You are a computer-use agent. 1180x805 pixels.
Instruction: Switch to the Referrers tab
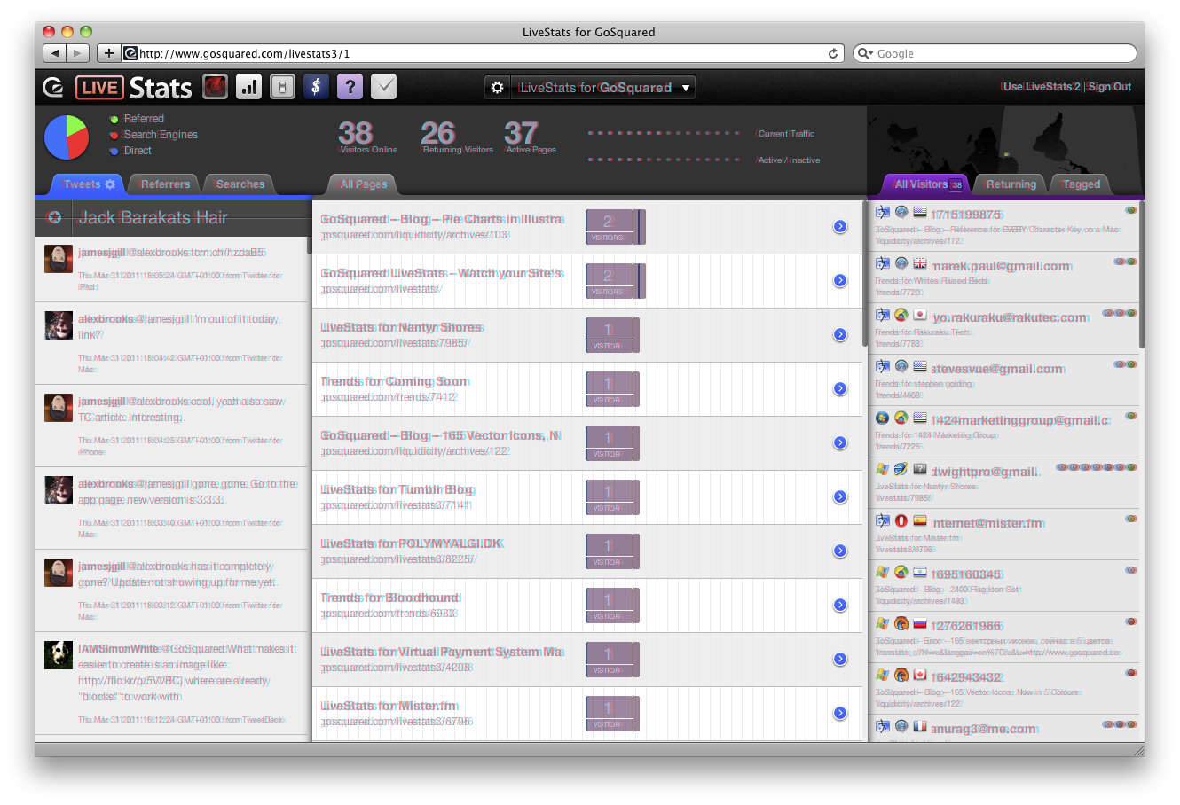(x=165, y=184)
